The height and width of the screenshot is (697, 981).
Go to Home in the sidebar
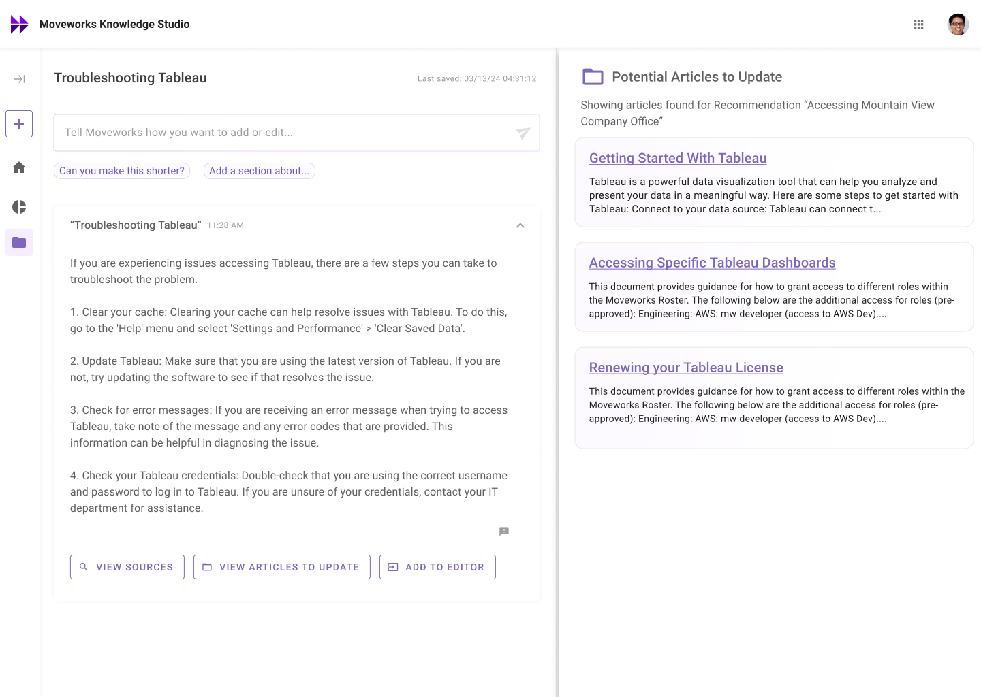pos(19,167)
